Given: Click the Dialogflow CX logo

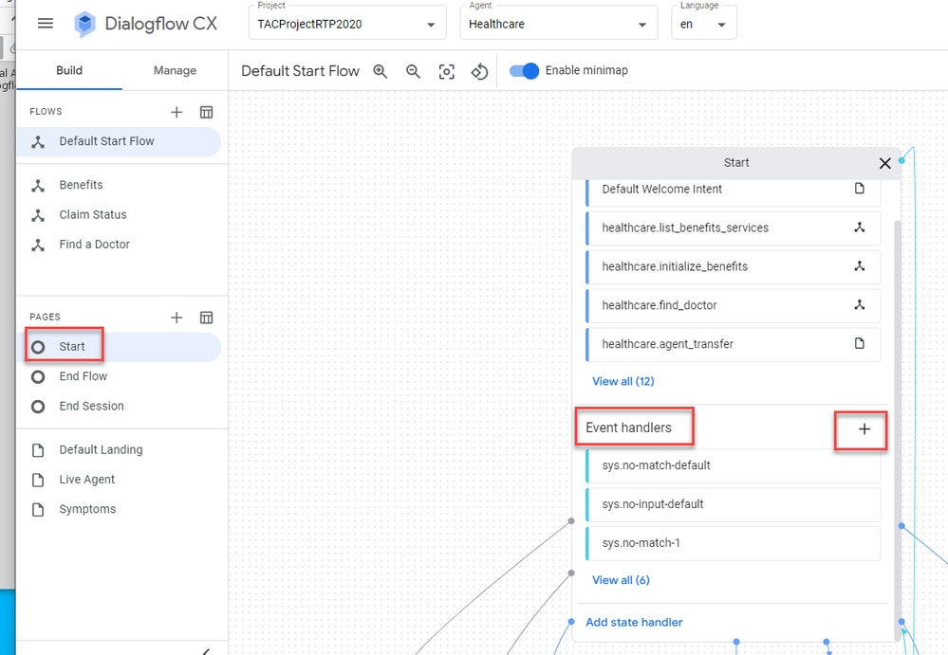Looking at the screenshot, I should 84,24.
